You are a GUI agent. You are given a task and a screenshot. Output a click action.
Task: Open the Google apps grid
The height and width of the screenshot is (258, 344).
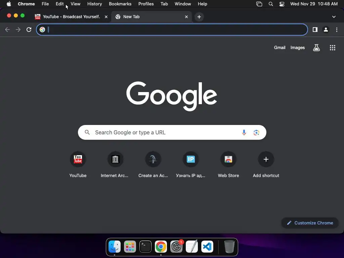pyautogui.click(x=333, y=48)
